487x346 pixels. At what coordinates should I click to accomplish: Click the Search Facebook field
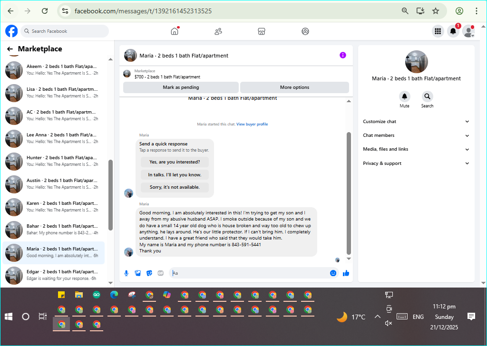tap(65, 31)
